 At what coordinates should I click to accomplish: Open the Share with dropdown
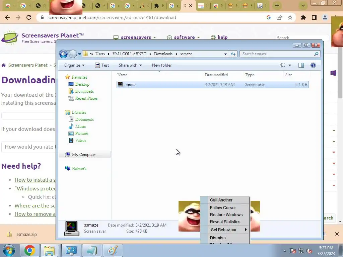(x=130, y=65)
